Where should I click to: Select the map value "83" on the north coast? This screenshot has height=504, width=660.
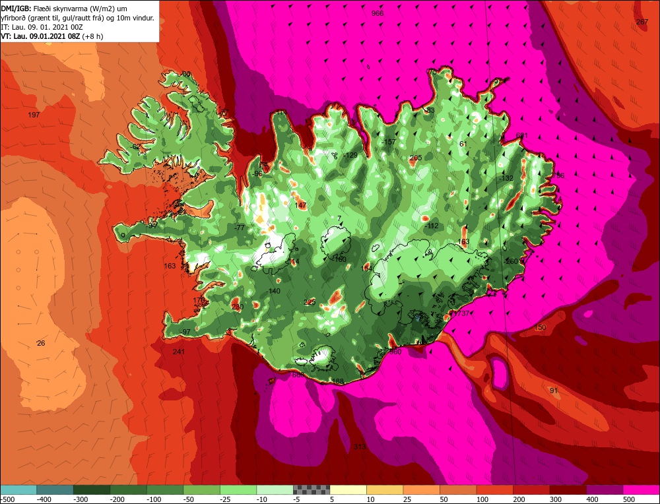click(x=430, y=111)
